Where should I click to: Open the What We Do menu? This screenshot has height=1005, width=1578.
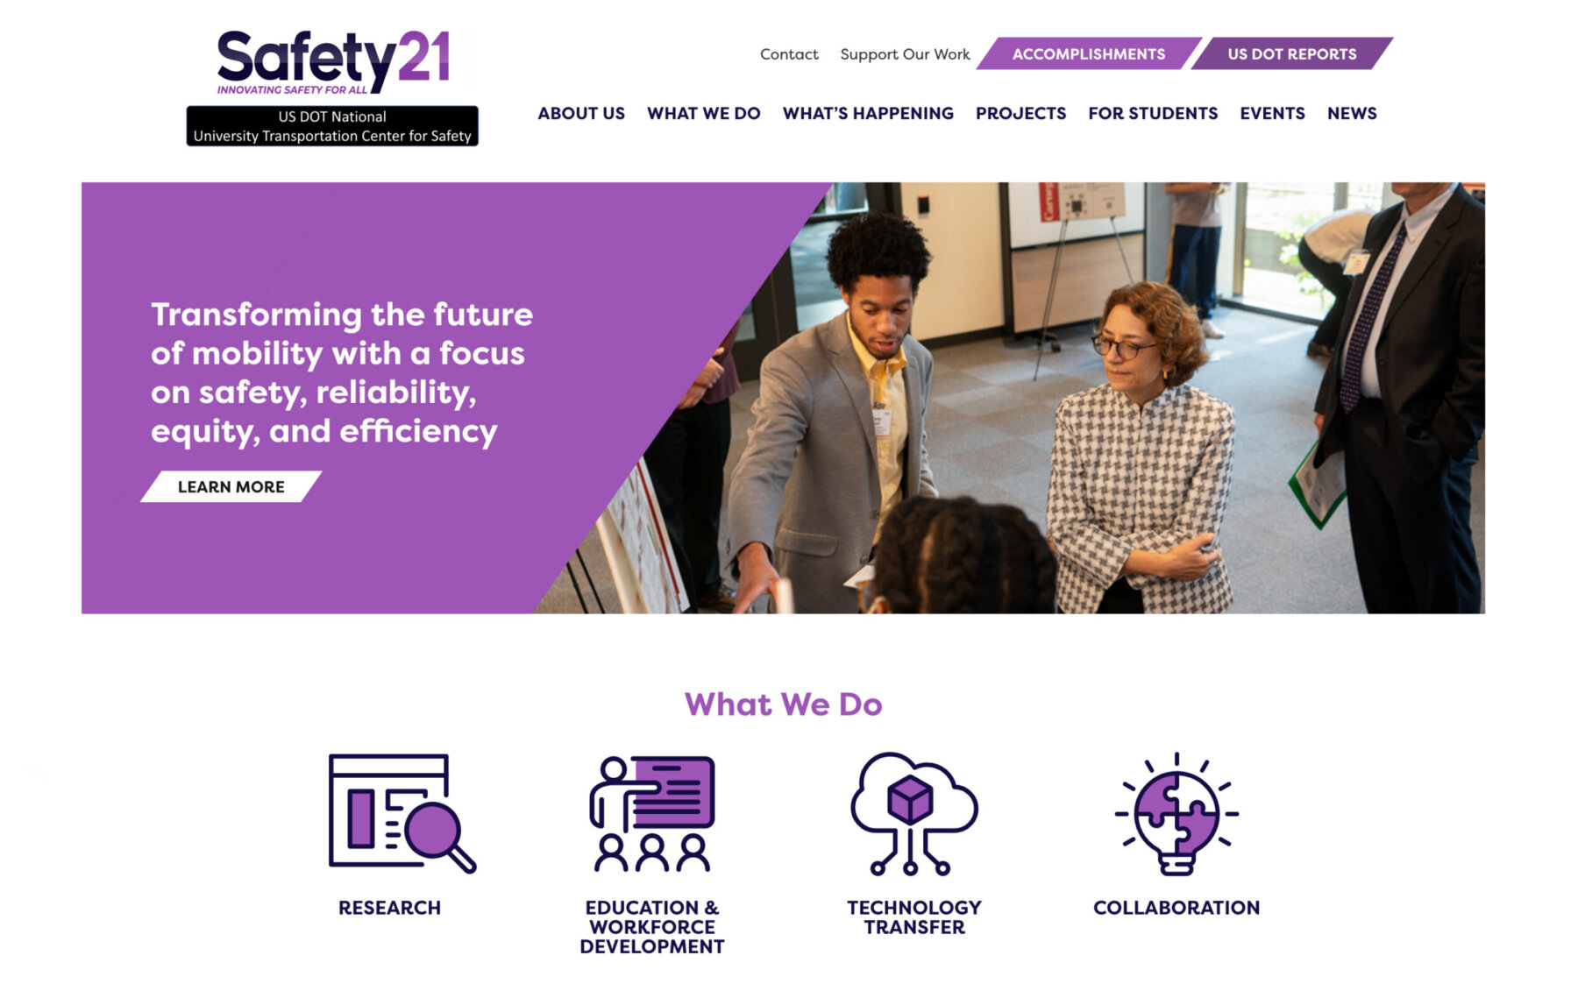point(704,113)
